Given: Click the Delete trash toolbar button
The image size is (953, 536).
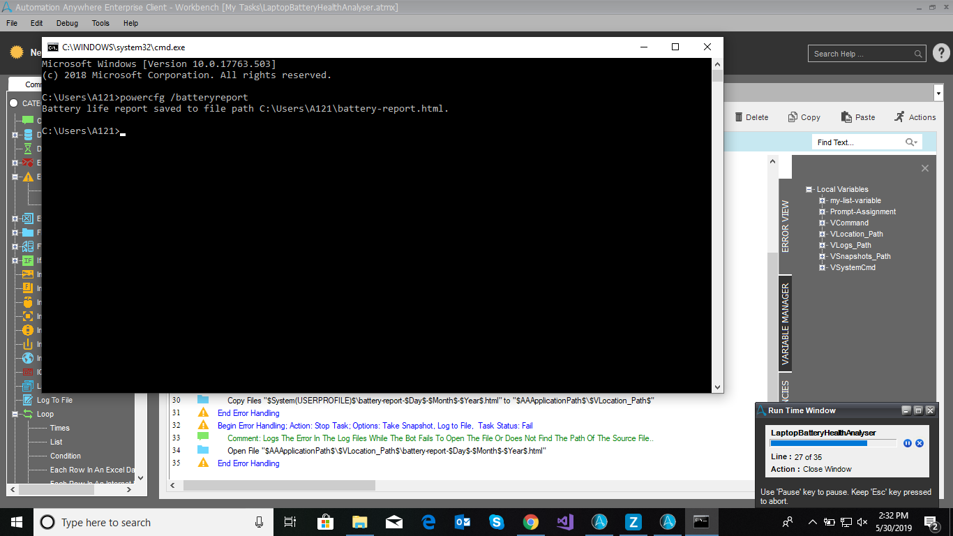Looking at the screenshot, I should (x=752, y=117).
